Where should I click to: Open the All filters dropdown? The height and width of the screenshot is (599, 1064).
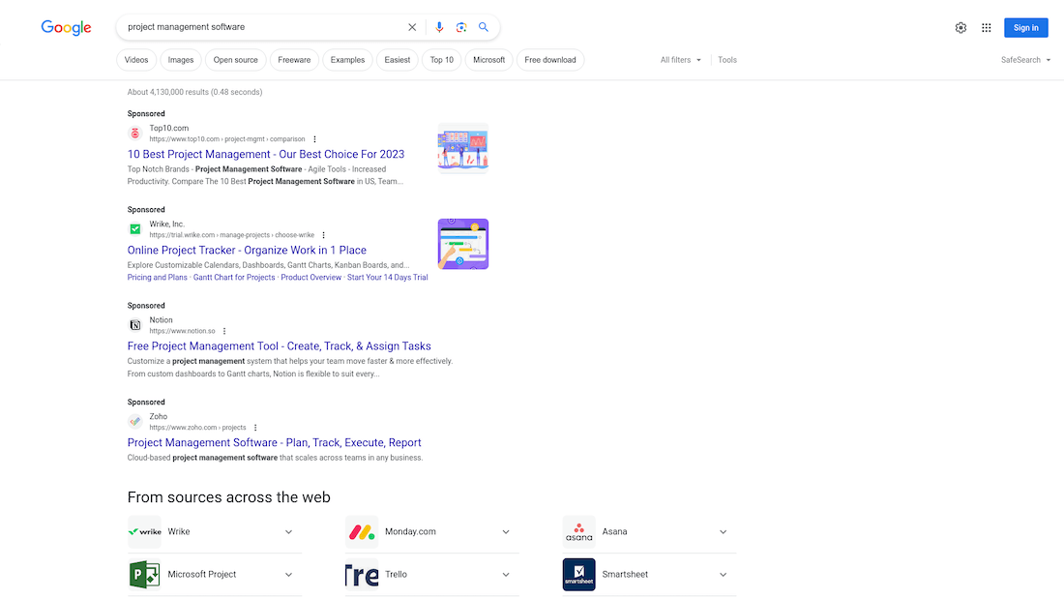[681, 60]
